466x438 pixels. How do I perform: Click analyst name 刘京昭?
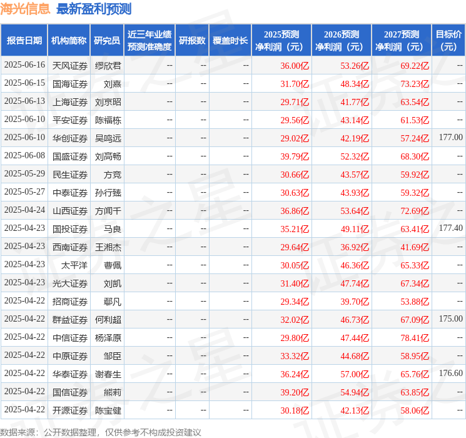click(108, 102)
